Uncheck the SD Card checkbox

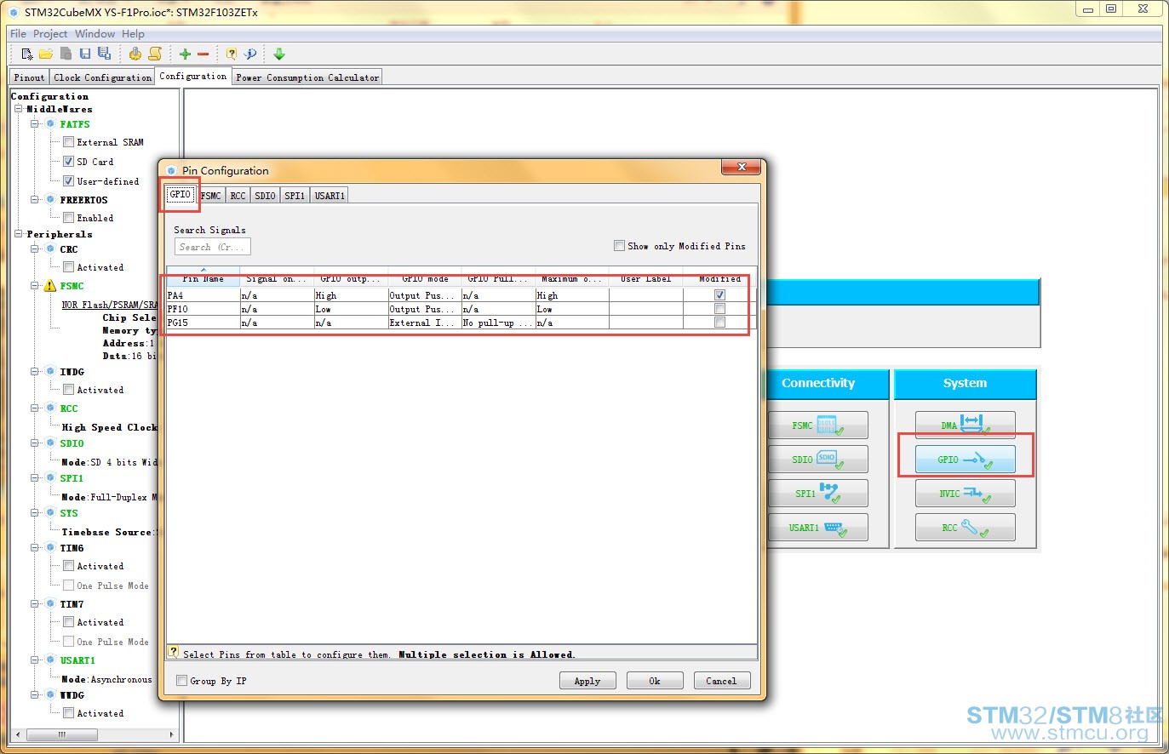point(68,161)
